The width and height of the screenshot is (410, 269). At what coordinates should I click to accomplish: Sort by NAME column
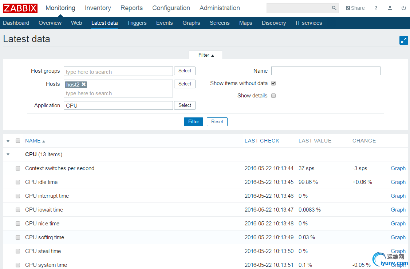point(35,141)
